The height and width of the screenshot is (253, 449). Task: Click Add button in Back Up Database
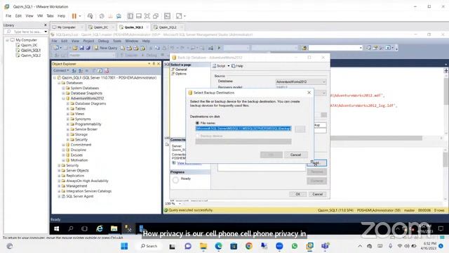pyautogui.click(x=316, y=163)
